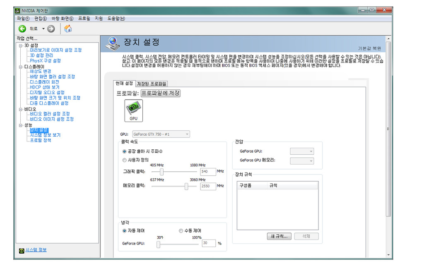Click the NVIDIA title bar icon
The height and width of the screenshot is (271, 424).
pos(17,10)
